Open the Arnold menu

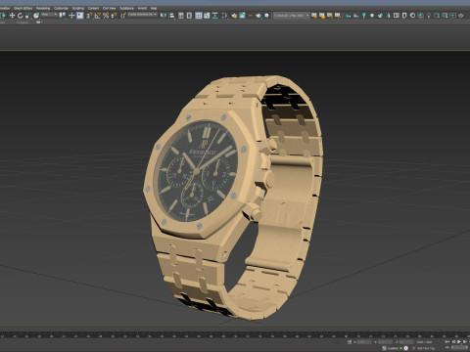click(142, 8)
